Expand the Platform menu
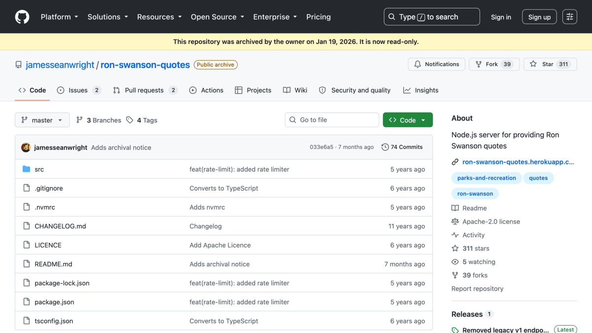Image resolution: width=592 pixels, height=333 pixels. [59, 17]
